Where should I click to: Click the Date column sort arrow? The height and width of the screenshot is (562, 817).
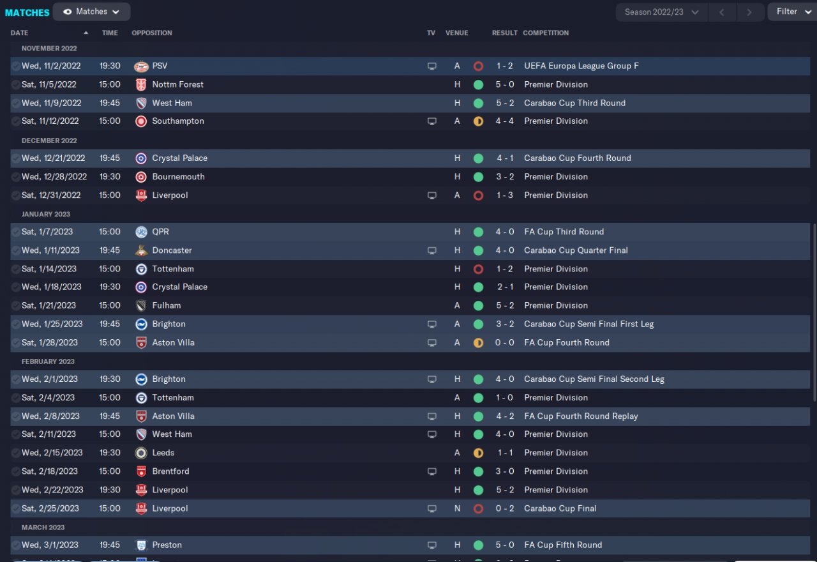(86, 33)
